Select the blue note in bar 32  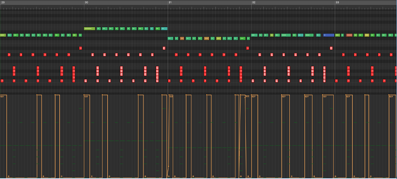click(328, 35)
